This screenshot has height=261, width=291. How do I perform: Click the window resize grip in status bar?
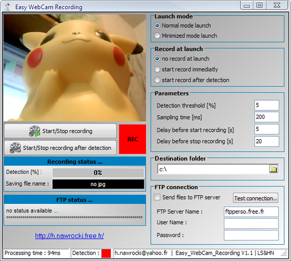(x=284, y=254)
